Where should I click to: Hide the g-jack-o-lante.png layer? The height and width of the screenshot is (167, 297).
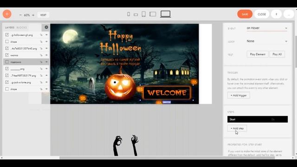click(46, 82)
